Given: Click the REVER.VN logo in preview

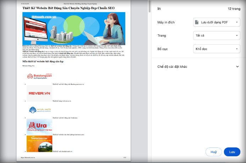Looking at the screenshot, I should (x=39, y=94).
